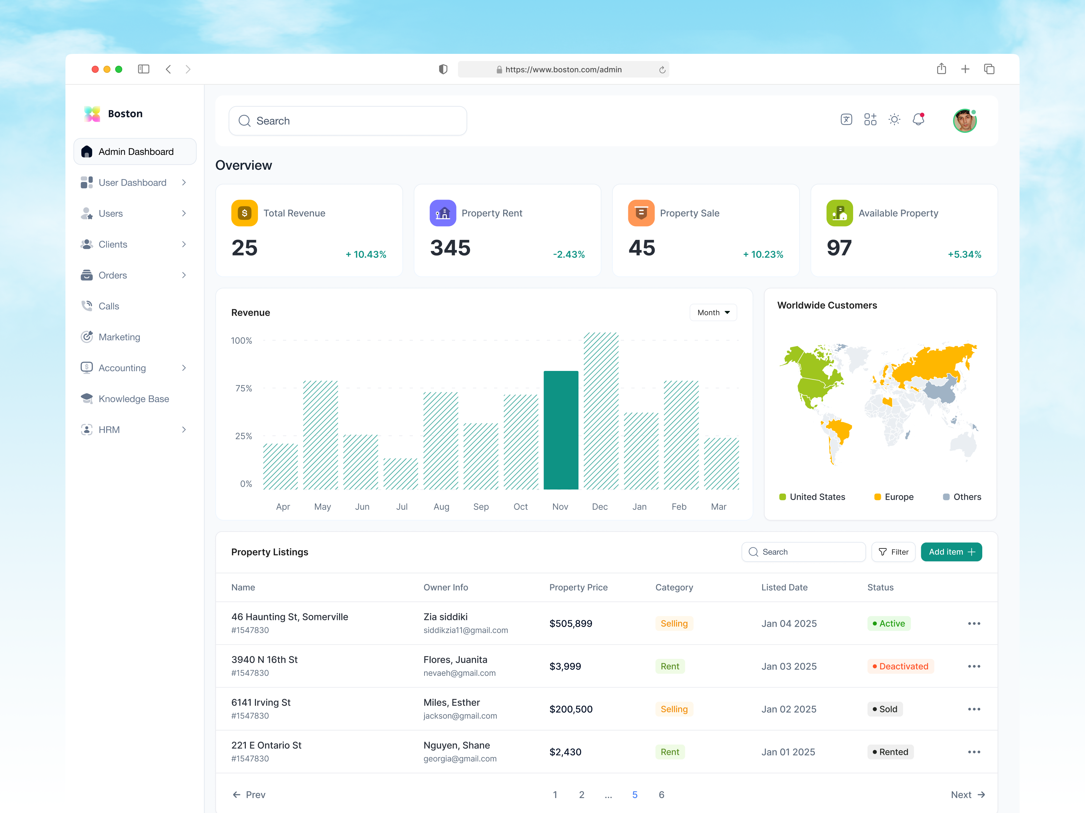Viewport: 1085px width, 813px height.
Task: Open the Month dropdown on Revenue chart
Action: point(713,312)
